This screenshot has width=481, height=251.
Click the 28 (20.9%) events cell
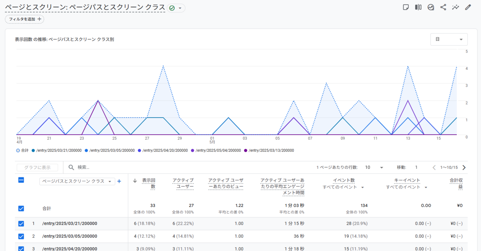(x=356, y=224)
